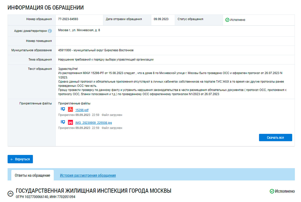Click the appeal topic text about управляющей организации
The width and height of the screenshot is (301, 202).
click(106, 60)
